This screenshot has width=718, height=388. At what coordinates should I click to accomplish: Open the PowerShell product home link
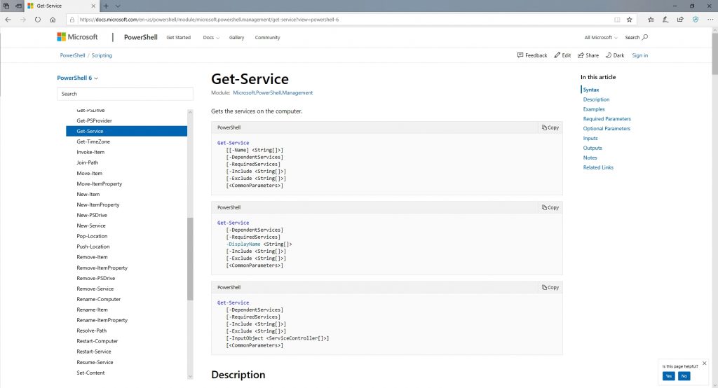pyautogui.click(x=140, y=37)
